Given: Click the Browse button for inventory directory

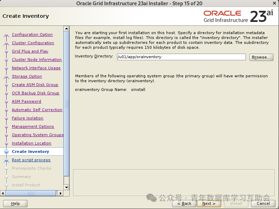Looking at the screenshot, I should point(261,57).
